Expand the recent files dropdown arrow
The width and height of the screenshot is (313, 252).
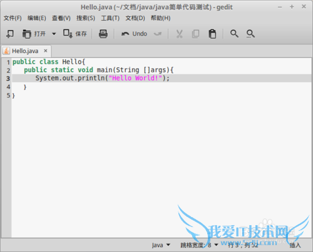click(x=54, y=34)
